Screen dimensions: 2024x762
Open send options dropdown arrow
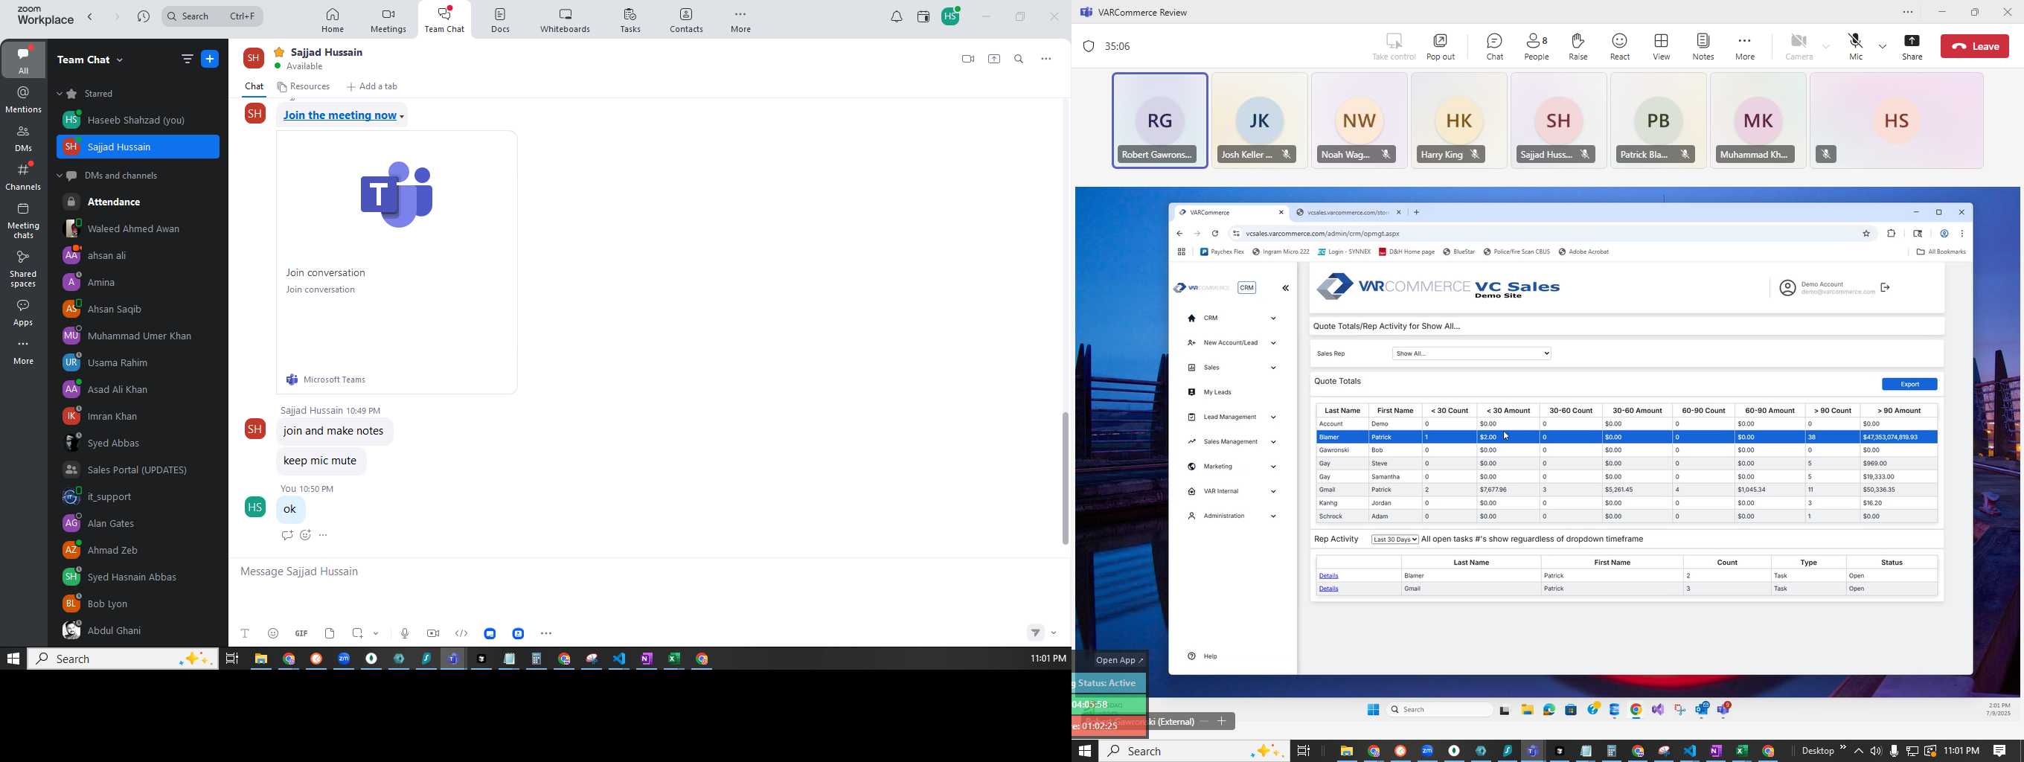tap(1054, 633)
